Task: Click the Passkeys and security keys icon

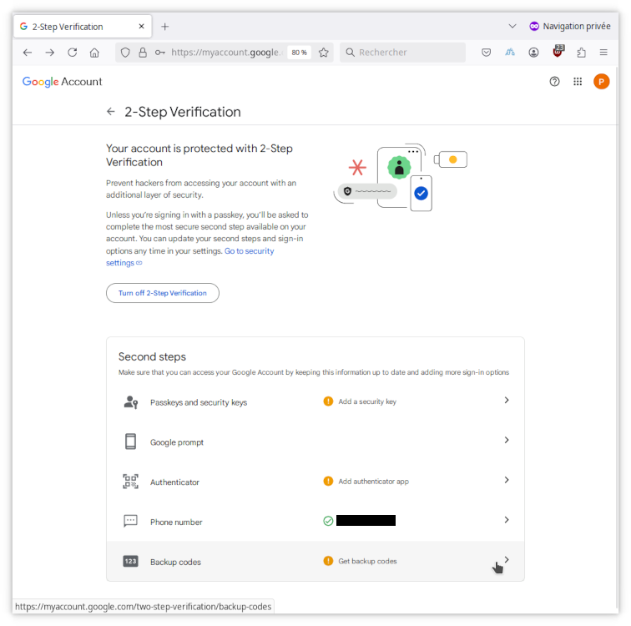Action: 131,402
